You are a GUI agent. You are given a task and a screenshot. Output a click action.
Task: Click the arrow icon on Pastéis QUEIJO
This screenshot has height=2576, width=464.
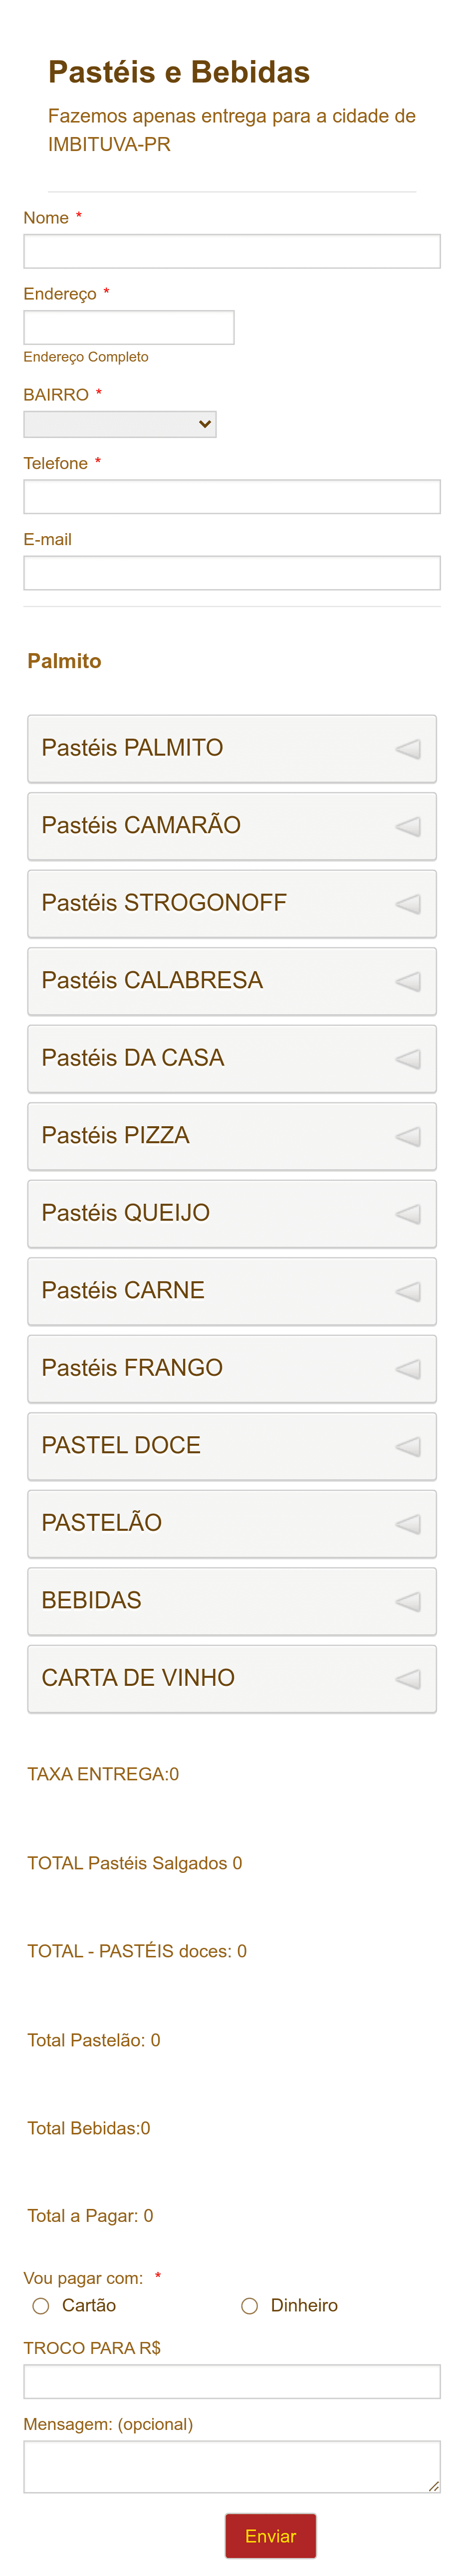point(407,1213)
